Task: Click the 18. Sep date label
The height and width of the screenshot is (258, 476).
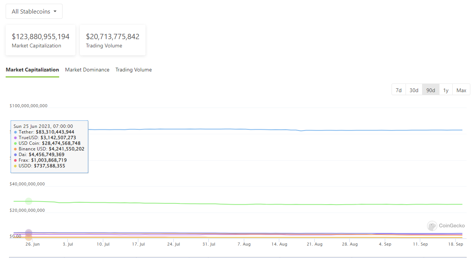Action: 455,244
